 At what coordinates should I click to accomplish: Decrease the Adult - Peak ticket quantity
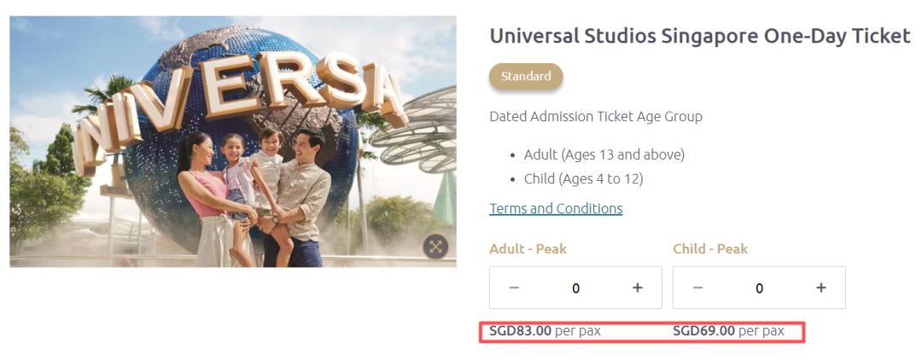pyautogui.click(x=514, y=288)
